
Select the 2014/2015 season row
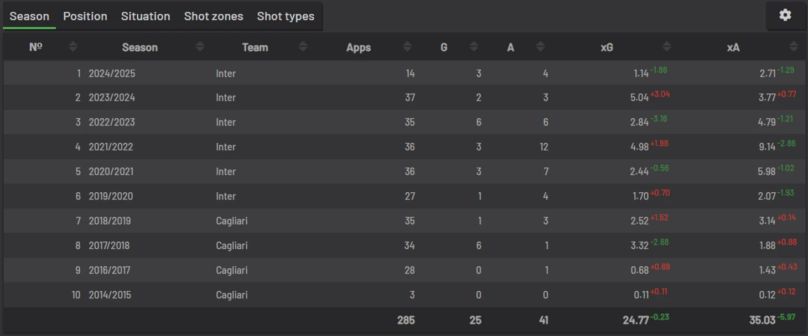click(404, 295)
